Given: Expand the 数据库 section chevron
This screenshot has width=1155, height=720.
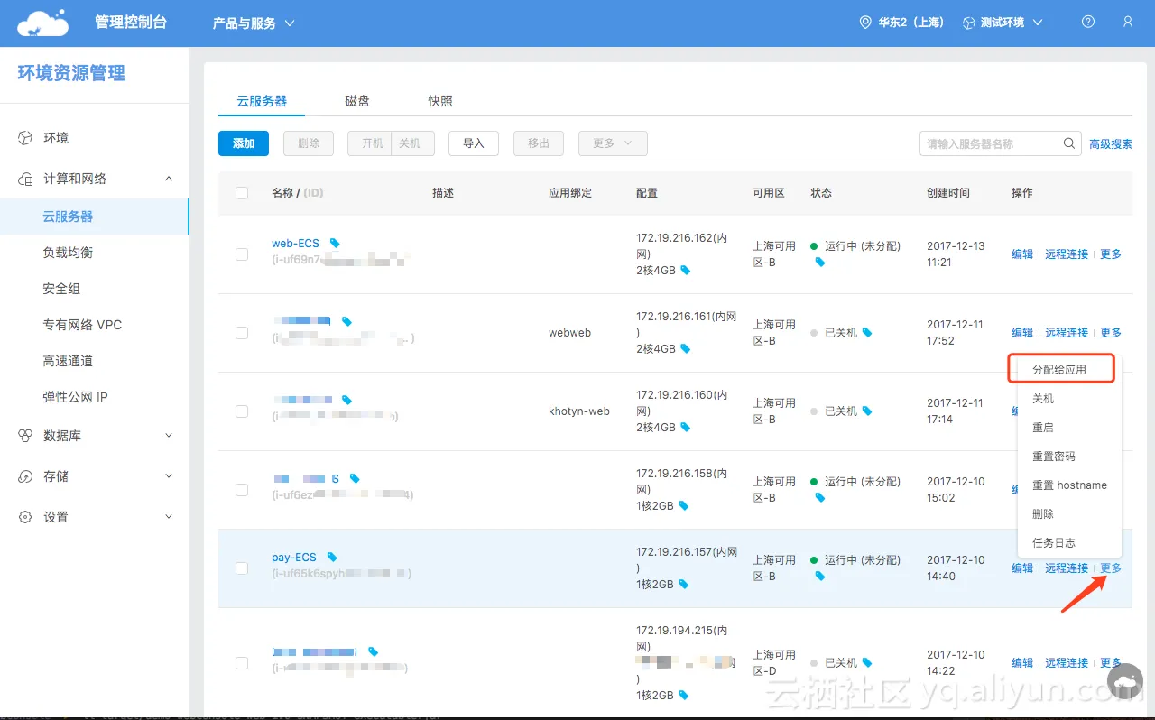Looking at the screenshot, I should tap(169, 436).
